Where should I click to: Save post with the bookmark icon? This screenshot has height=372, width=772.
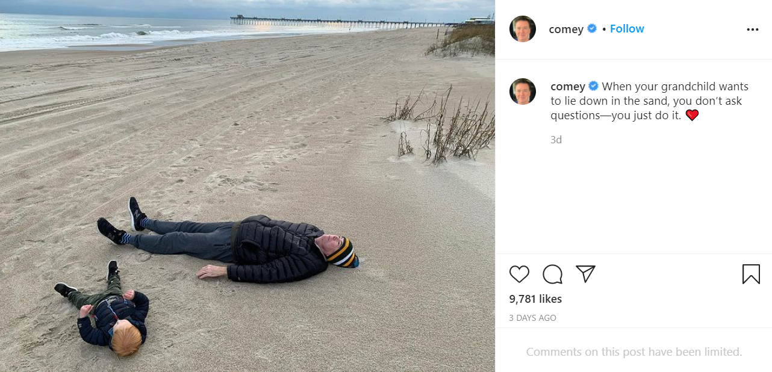tap(751, 274)
